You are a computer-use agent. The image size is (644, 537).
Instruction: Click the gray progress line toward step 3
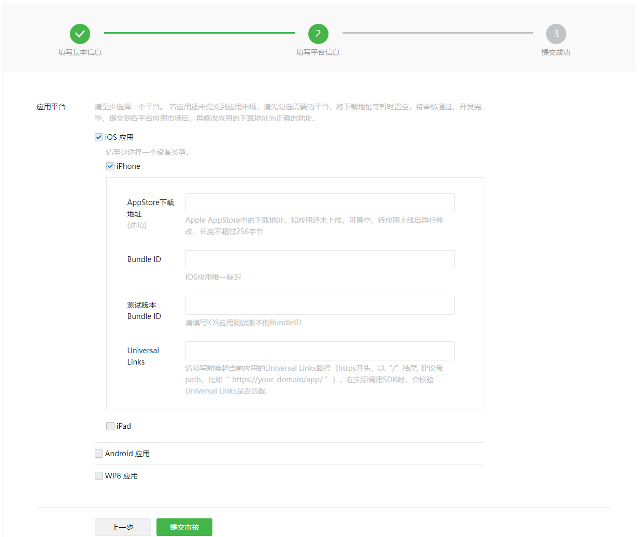(x=438, y=33)
